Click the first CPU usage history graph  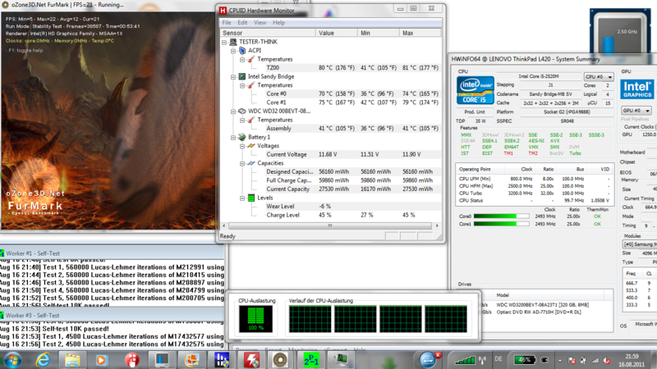click(x=310, y=319)
